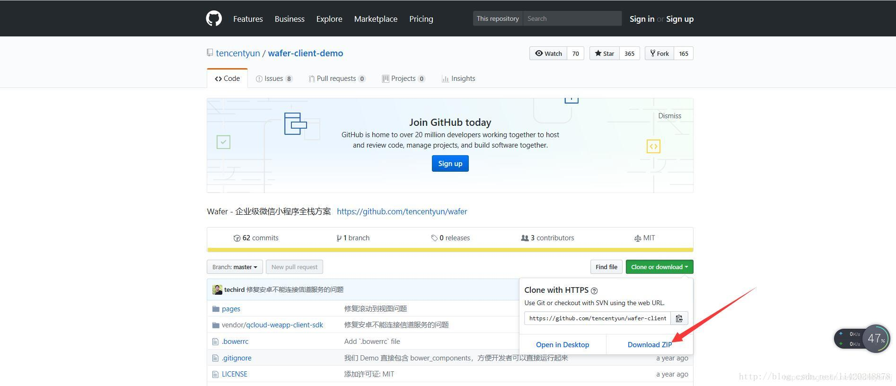Open the LICENSE file
The width and height of the screenshot is (896, 386).
(235, 374)
